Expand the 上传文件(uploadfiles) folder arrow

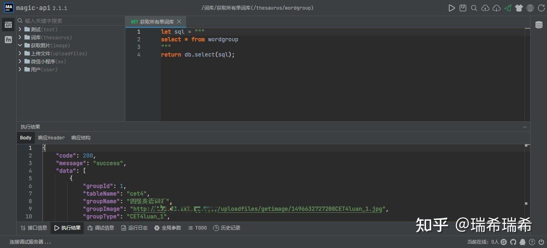20,53
